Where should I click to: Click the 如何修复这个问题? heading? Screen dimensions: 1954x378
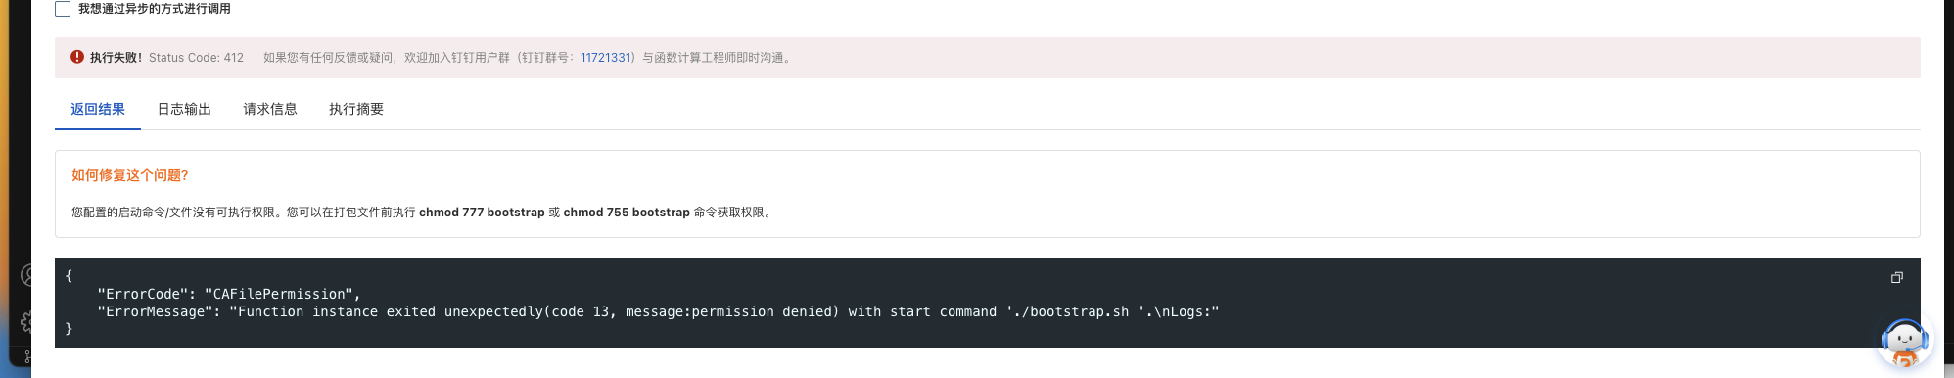130,175
